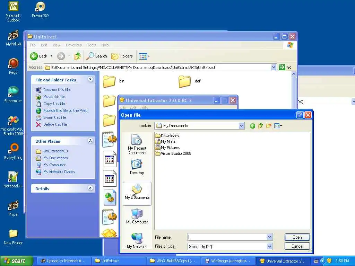Image resolution: width=355 pixels, height=266 pixels.
Task: Go to My Network Places link
Action: pos(59,172)
